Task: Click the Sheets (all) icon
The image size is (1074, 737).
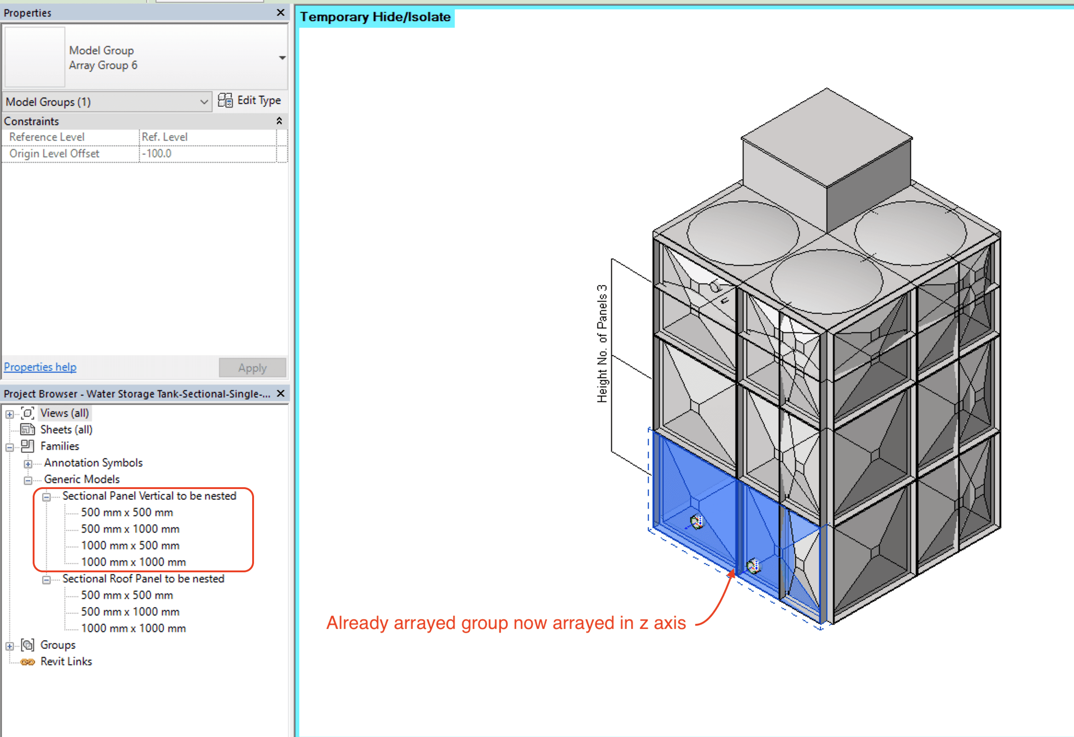Action: 28,429
